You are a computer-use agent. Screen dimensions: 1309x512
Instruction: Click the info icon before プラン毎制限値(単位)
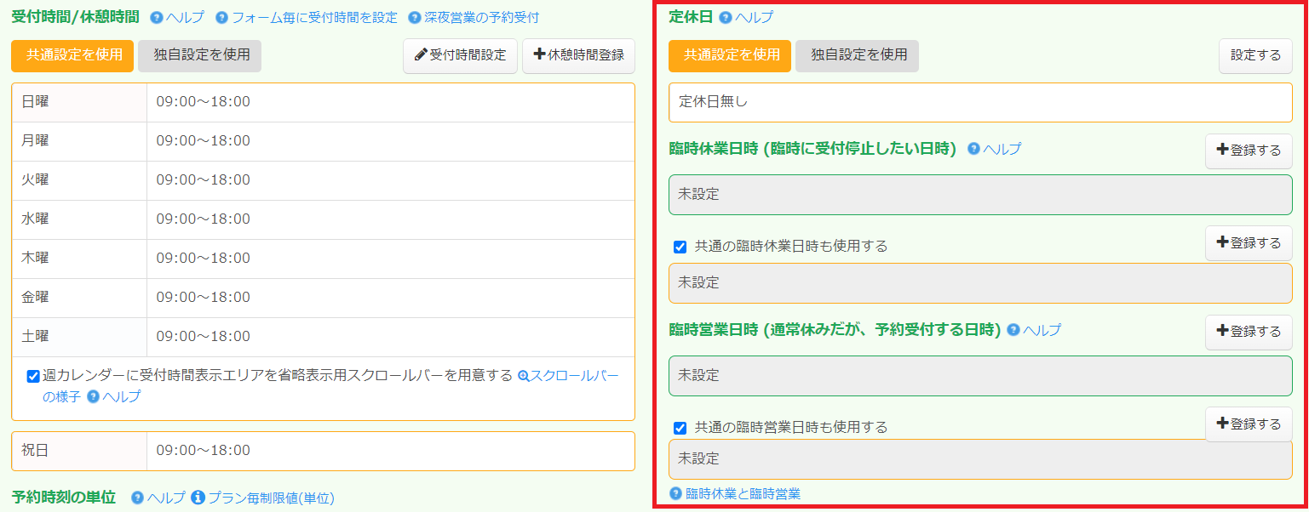point(198,498)
